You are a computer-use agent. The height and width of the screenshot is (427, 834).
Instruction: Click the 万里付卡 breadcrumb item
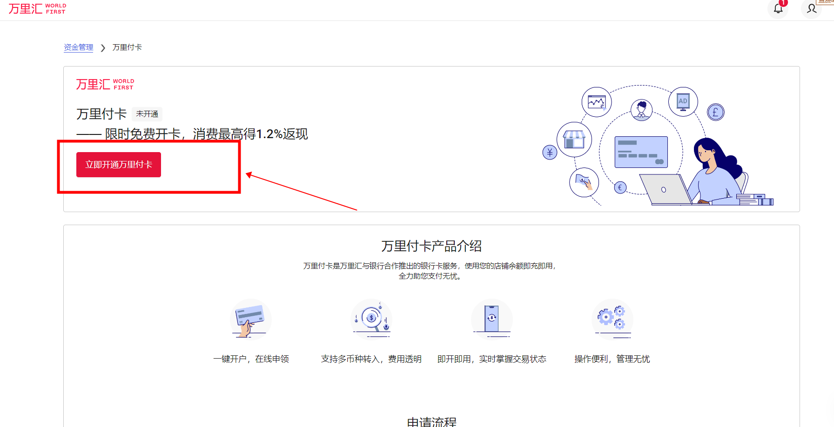[127, 47]
